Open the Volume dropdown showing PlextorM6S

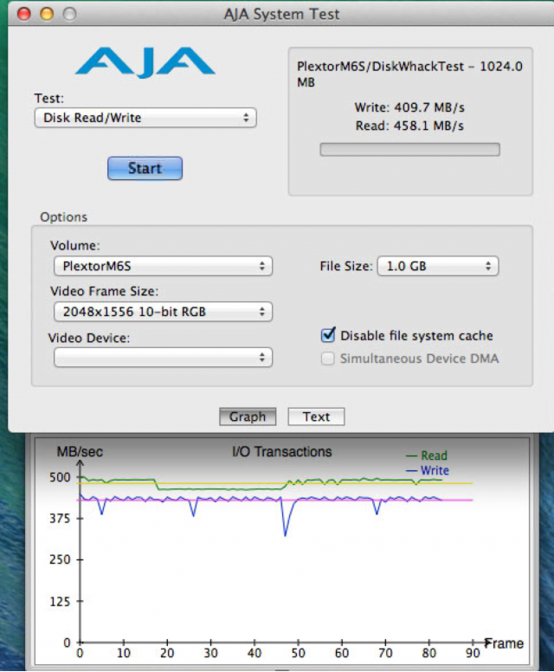163,266
